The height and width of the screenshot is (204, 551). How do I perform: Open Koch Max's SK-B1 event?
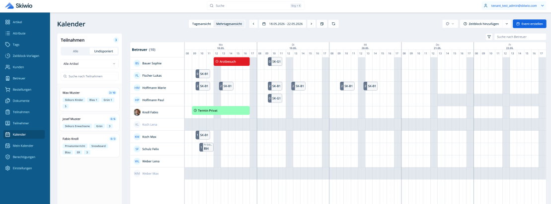[203, 135]
